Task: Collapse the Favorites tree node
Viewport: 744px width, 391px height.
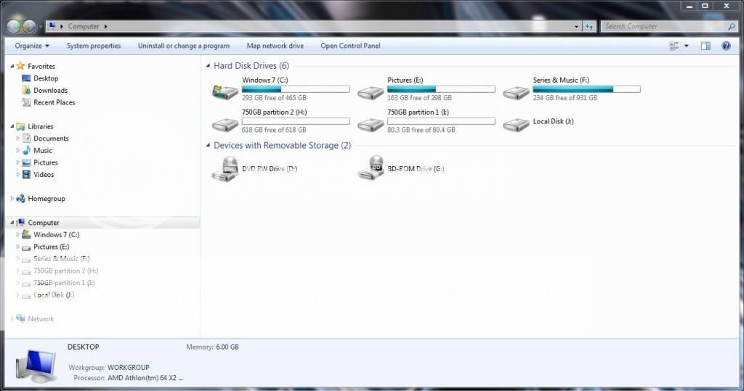Action: pos(12,66)
